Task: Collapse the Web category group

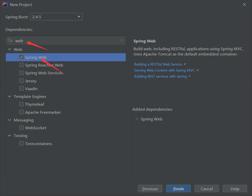Action: tap(10, 49)
